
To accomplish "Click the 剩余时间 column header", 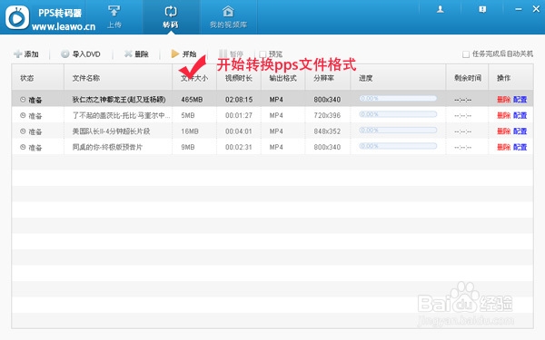I will [468, 78].
